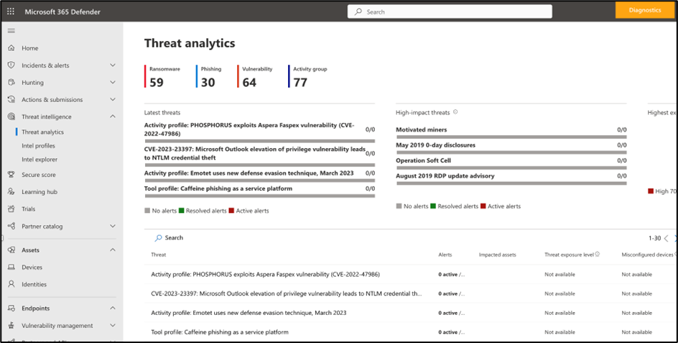Click the Hunting icon in sidebar

pyautogui.click(x=11, y=82)
